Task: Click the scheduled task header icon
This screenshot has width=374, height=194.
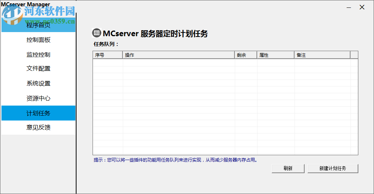Action: [97, 33]
